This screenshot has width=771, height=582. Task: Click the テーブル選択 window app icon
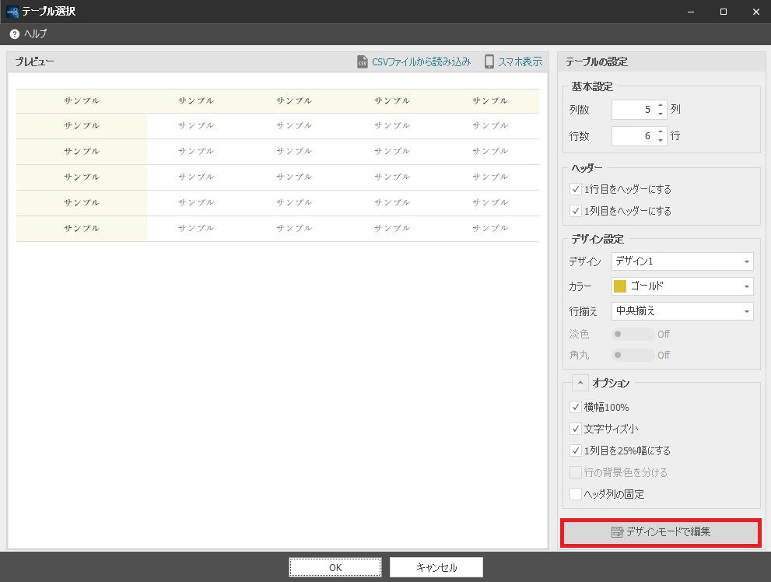(x=12, y=12)
